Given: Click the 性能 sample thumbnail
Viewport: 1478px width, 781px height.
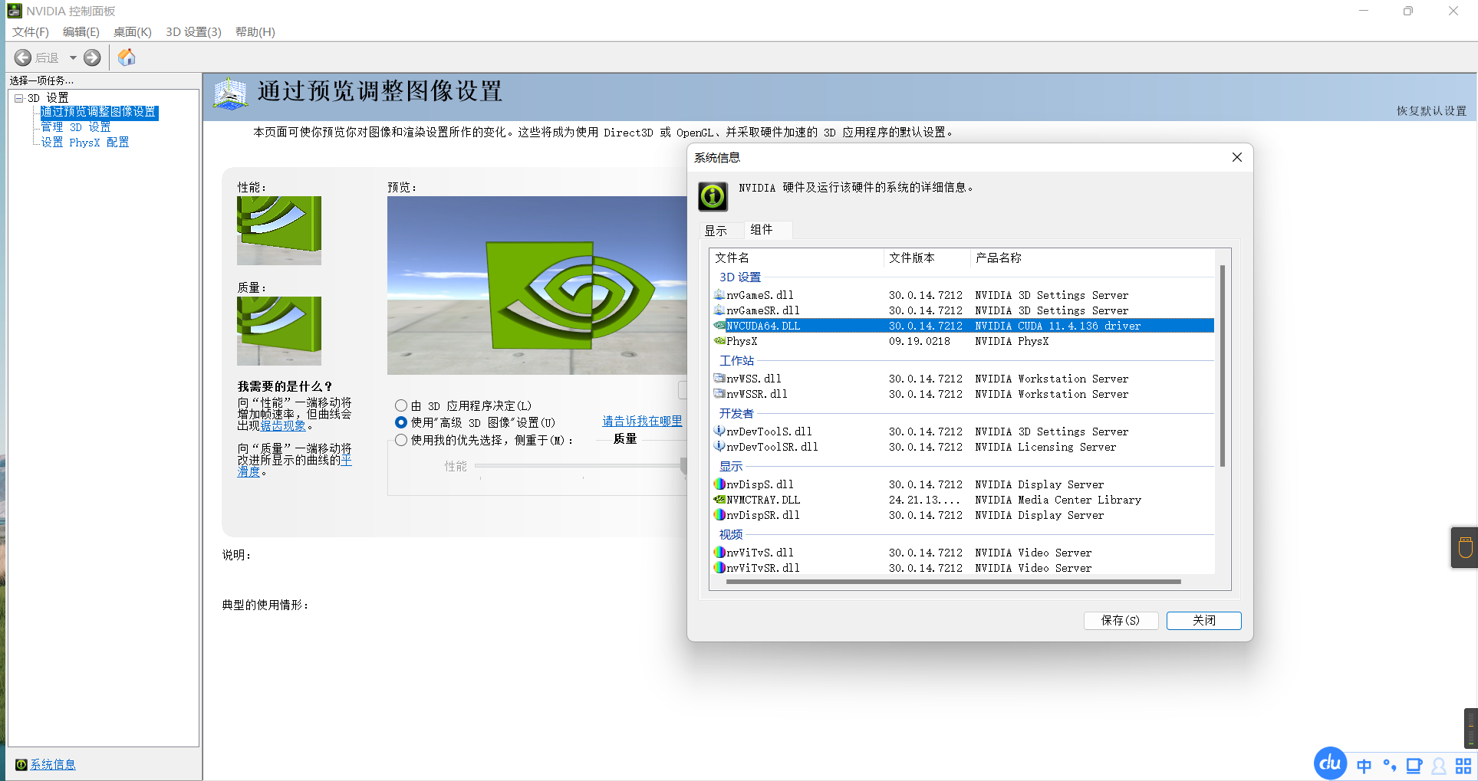Looking at the screenshot, I should [279, 231].
